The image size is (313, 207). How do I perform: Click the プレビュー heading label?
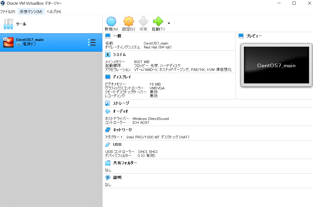click(254, 36)
